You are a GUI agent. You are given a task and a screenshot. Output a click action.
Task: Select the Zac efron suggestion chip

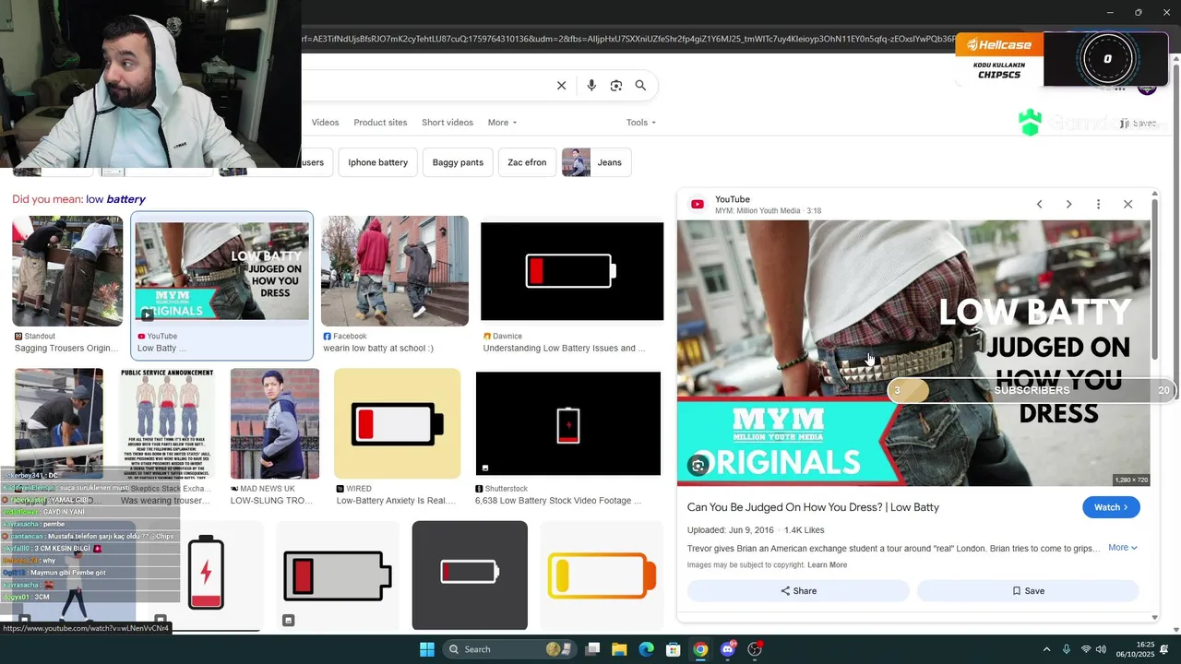[x=527, y=162]
